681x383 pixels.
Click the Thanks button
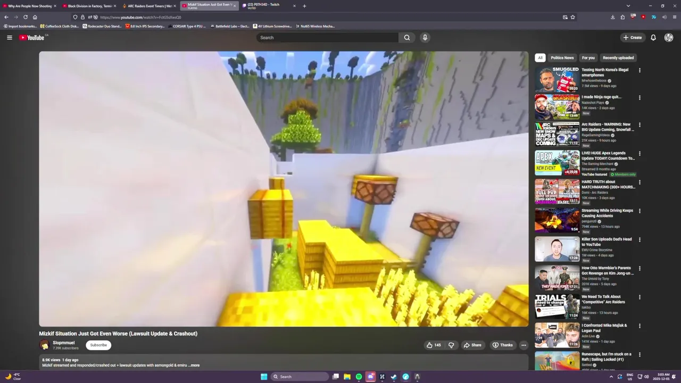(503, 345)
